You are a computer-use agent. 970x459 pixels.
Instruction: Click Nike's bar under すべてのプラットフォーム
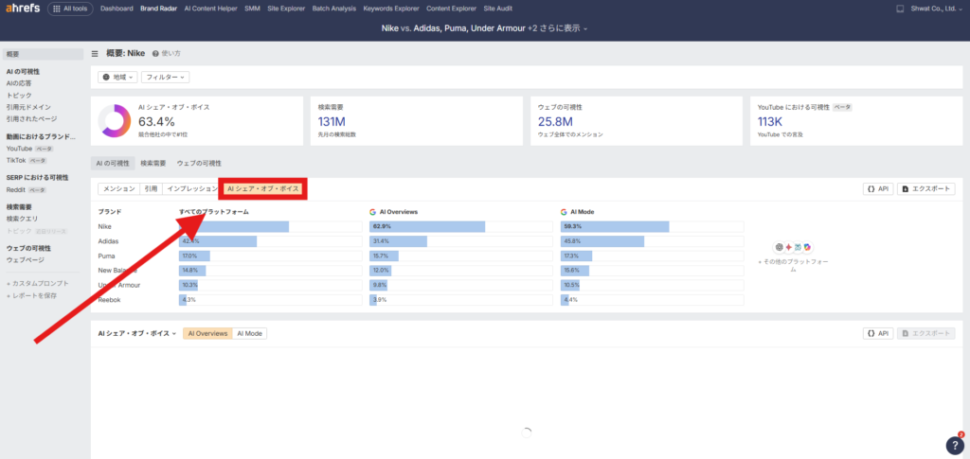click(x=234, y=227)
